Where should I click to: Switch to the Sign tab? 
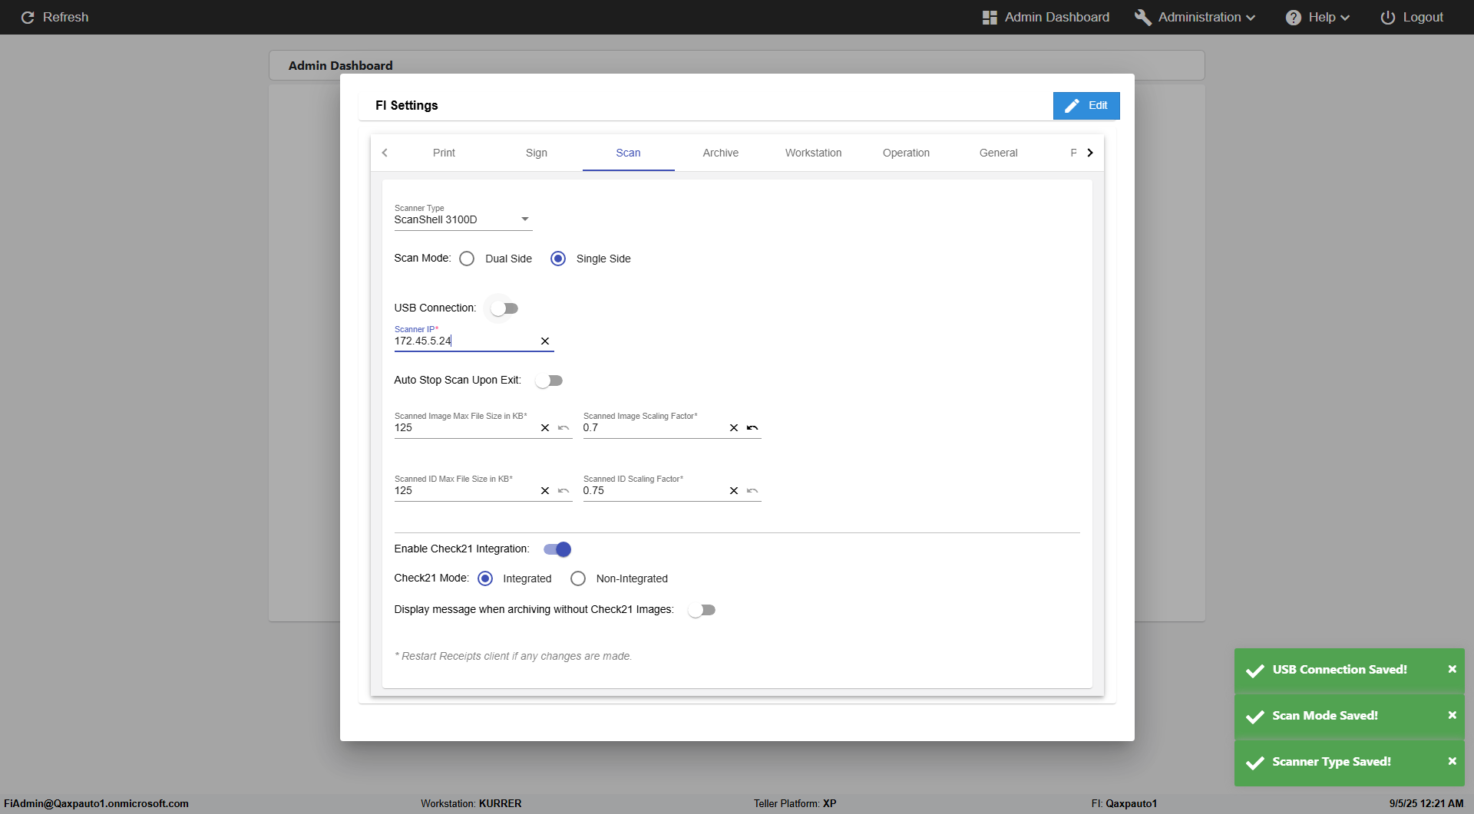click(537, 153)
